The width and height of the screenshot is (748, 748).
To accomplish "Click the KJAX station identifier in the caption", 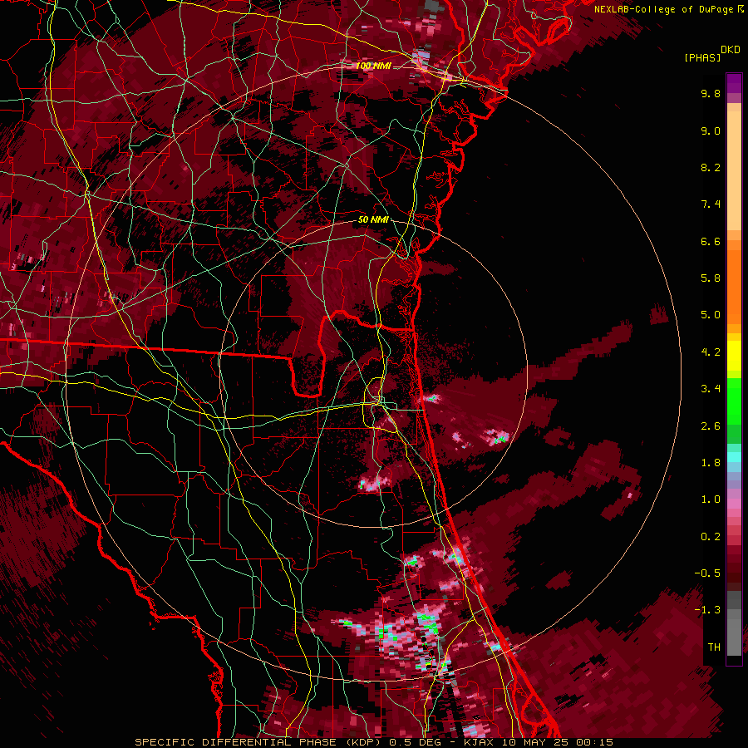I will click(x=479, y=742).
